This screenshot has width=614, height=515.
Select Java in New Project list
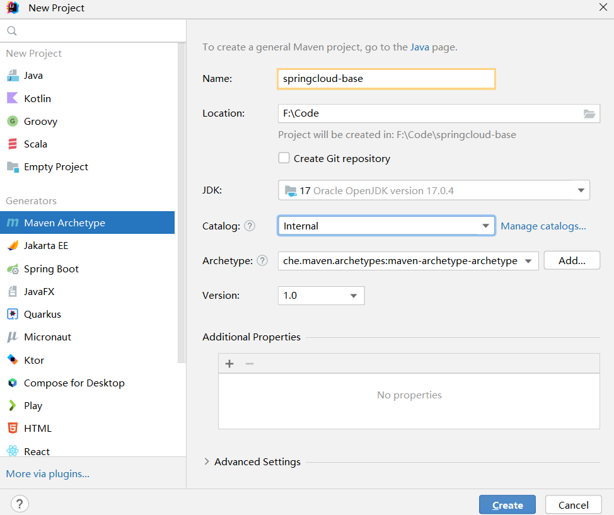point(87,76)
